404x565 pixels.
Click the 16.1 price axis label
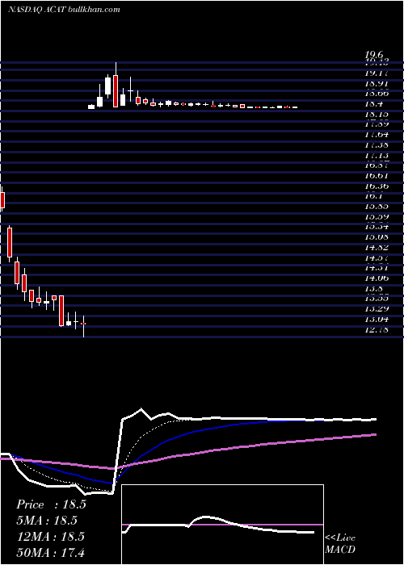tap(374, 196)
